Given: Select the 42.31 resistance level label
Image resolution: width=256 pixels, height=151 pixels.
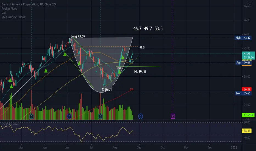Looking at the screenshot, I should [142, 47].
